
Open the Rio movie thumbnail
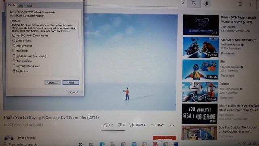click(x=200, y=69)
